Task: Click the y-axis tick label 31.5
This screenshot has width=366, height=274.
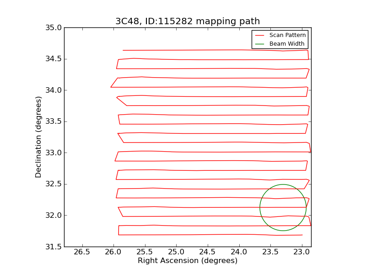Action: coord(54,247)
